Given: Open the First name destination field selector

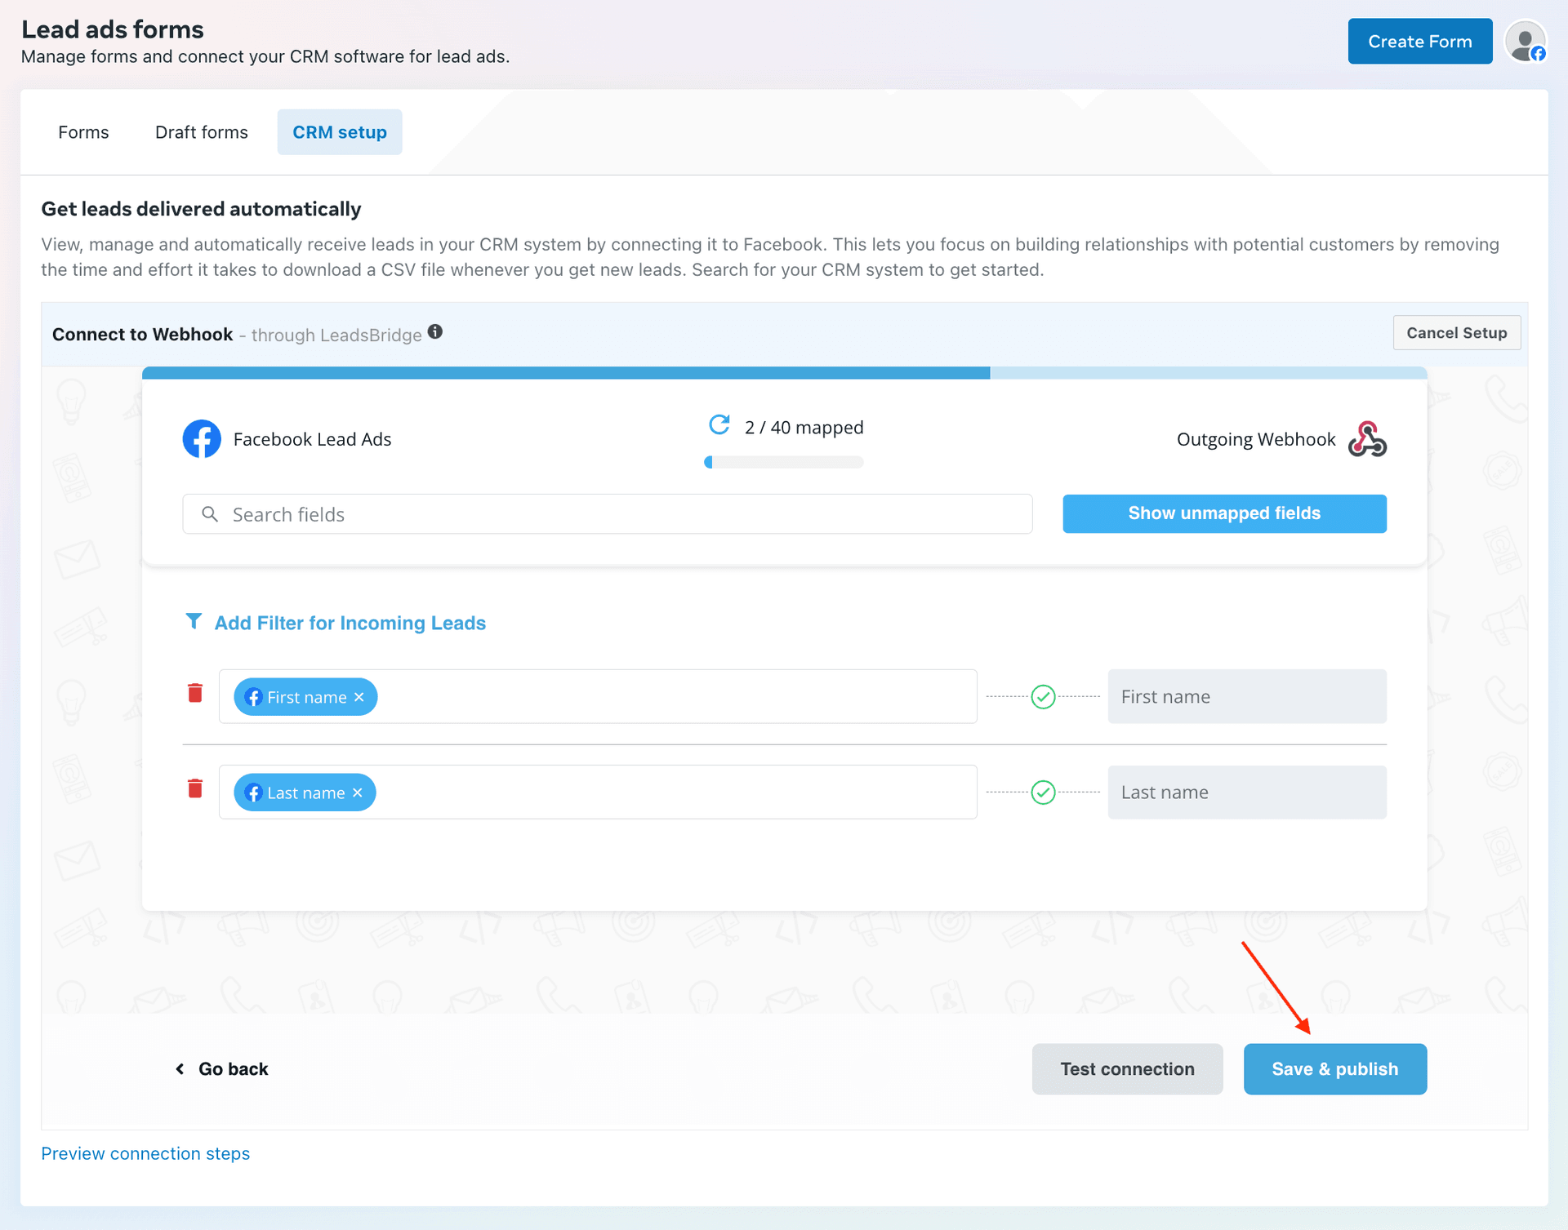Looking at the screenshot, I should pyautogui.click(x=1247, y=696).
